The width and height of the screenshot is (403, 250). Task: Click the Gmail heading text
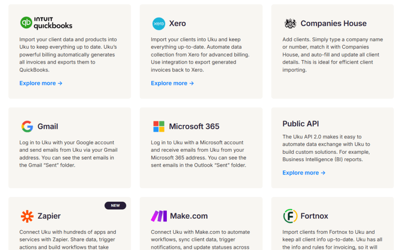pos(48,127)
